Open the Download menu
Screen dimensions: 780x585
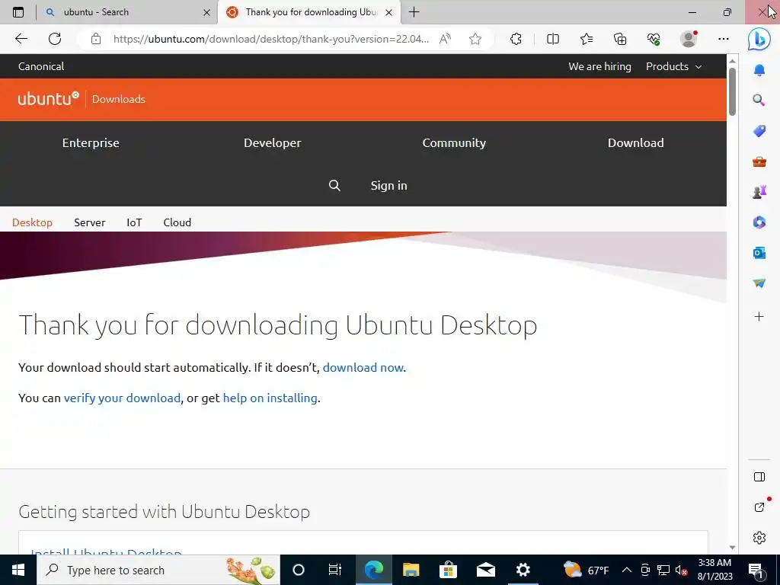[636, 142]
